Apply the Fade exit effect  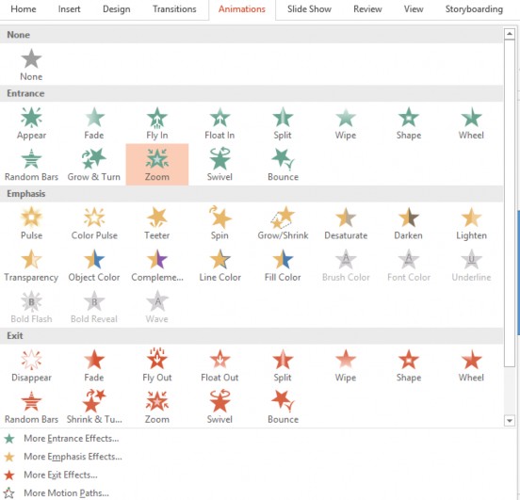(x=94, y=365)
